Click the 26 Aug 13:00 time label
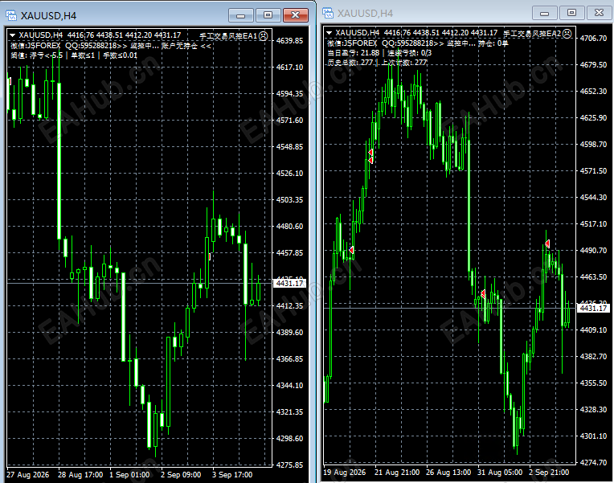Viewport: 614px width, 483px height. (448, 473)
